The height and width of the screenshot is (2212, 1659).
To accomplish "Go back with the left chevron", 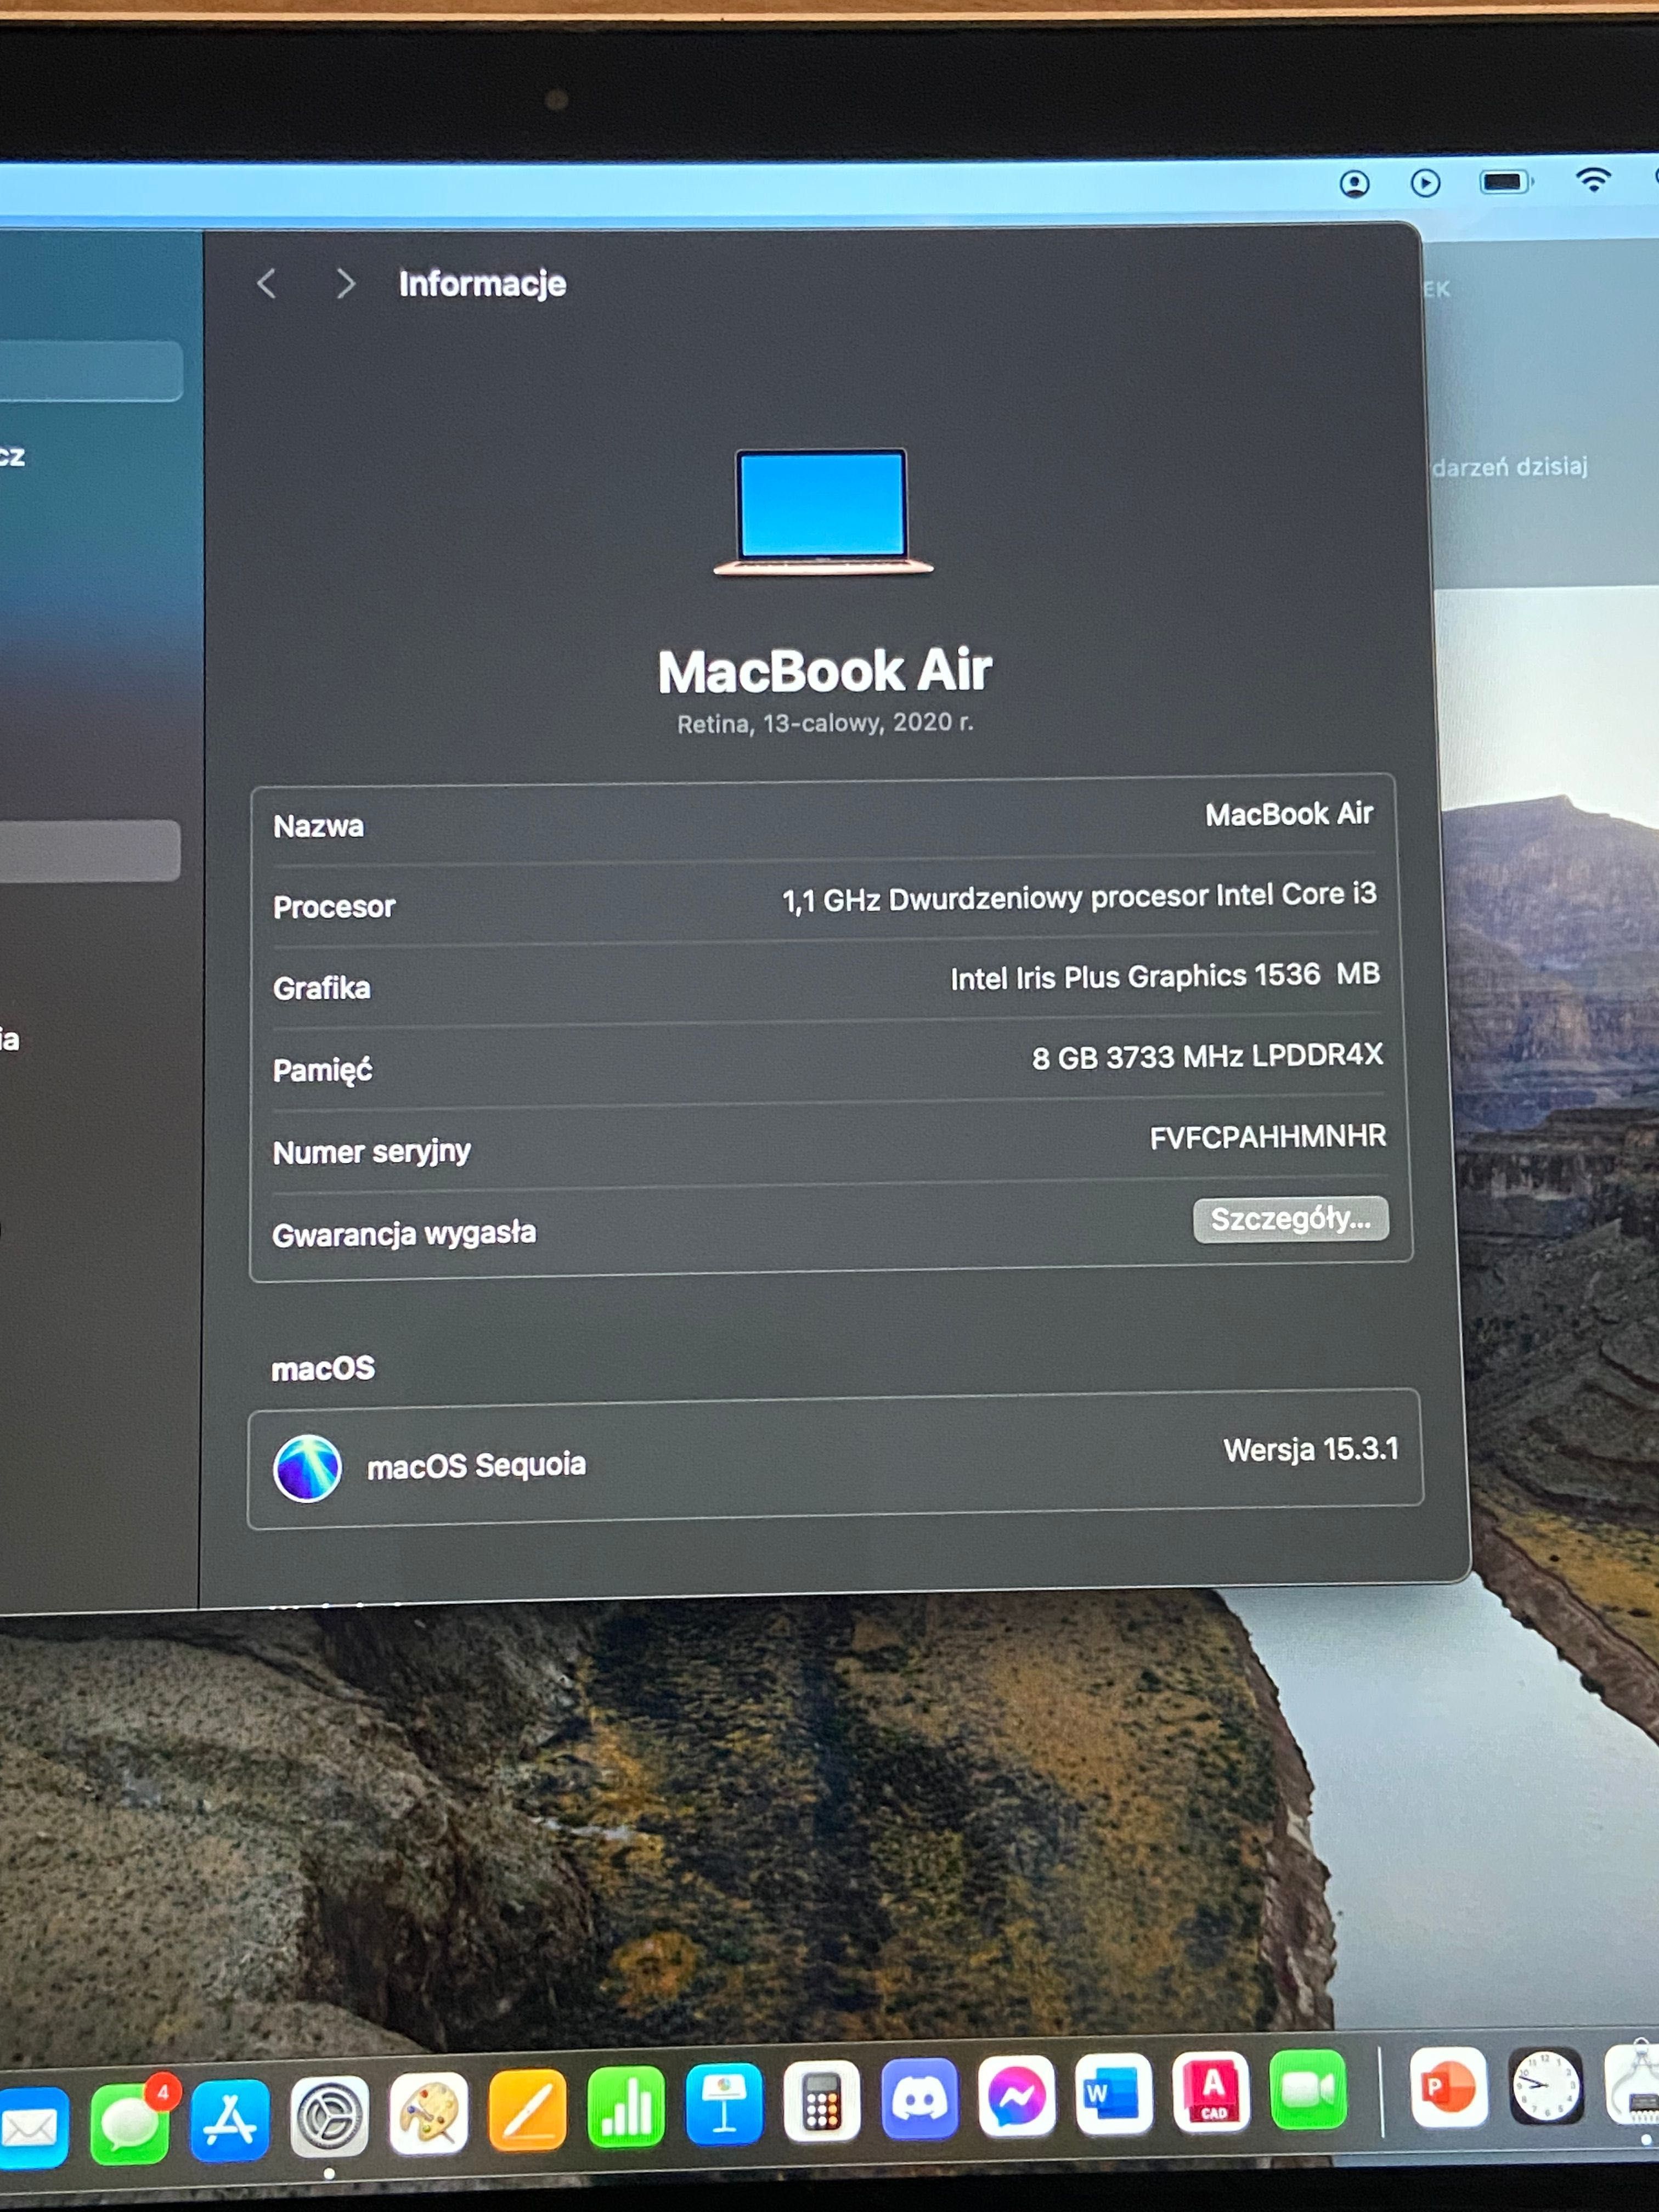I will pyautogui.click(x=266, y=284).
